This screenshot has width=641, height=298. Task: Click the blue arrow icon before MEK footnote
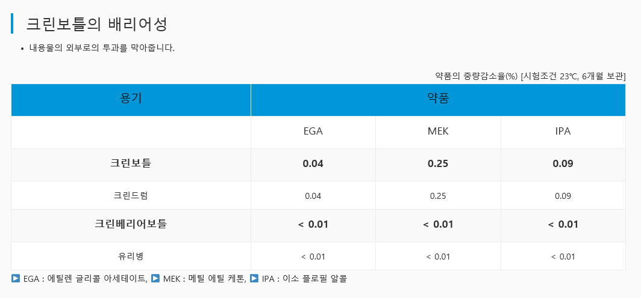[155, 278]
